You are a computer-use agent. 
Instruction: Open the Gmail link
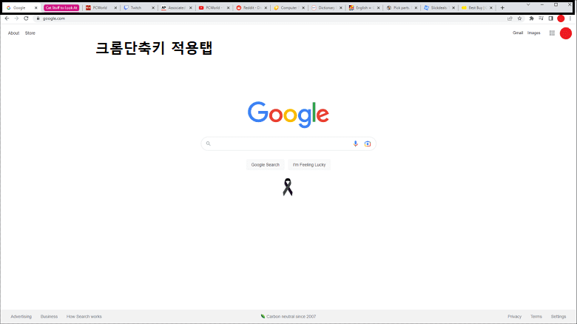click(518, 33)
